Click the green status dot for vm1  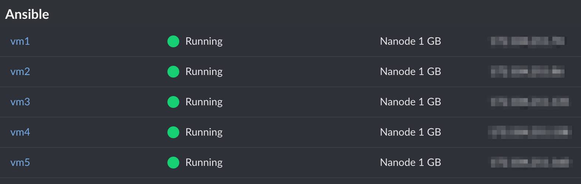173,41
